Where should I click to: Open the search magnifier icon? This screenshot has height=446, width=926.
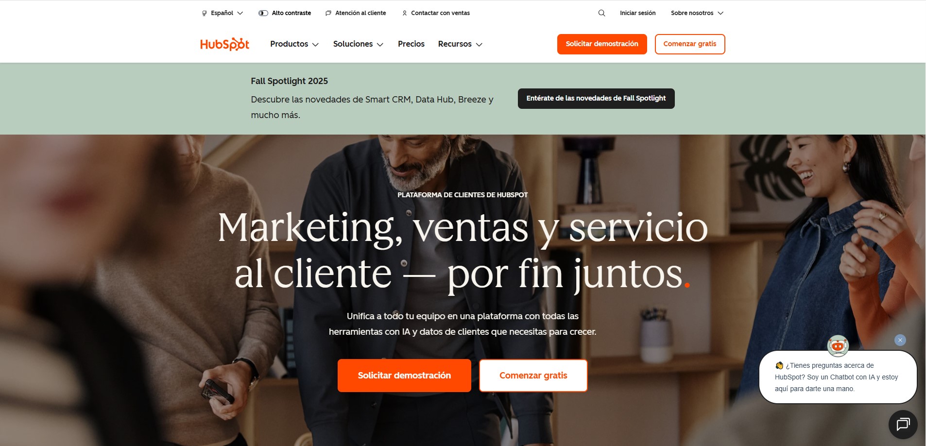tap(601, 13)
